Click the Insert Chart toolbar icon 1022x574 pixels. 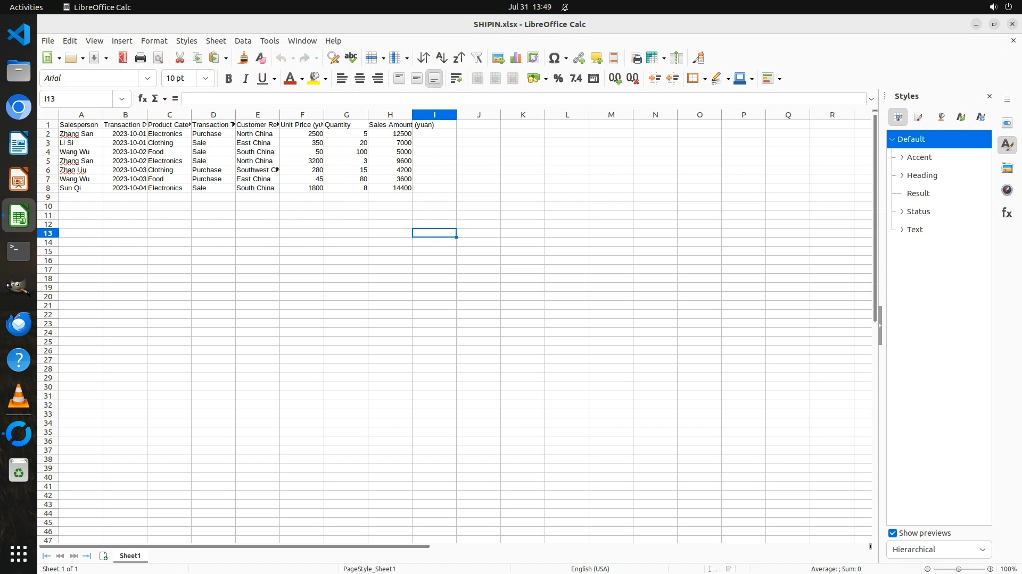(516, 58)
